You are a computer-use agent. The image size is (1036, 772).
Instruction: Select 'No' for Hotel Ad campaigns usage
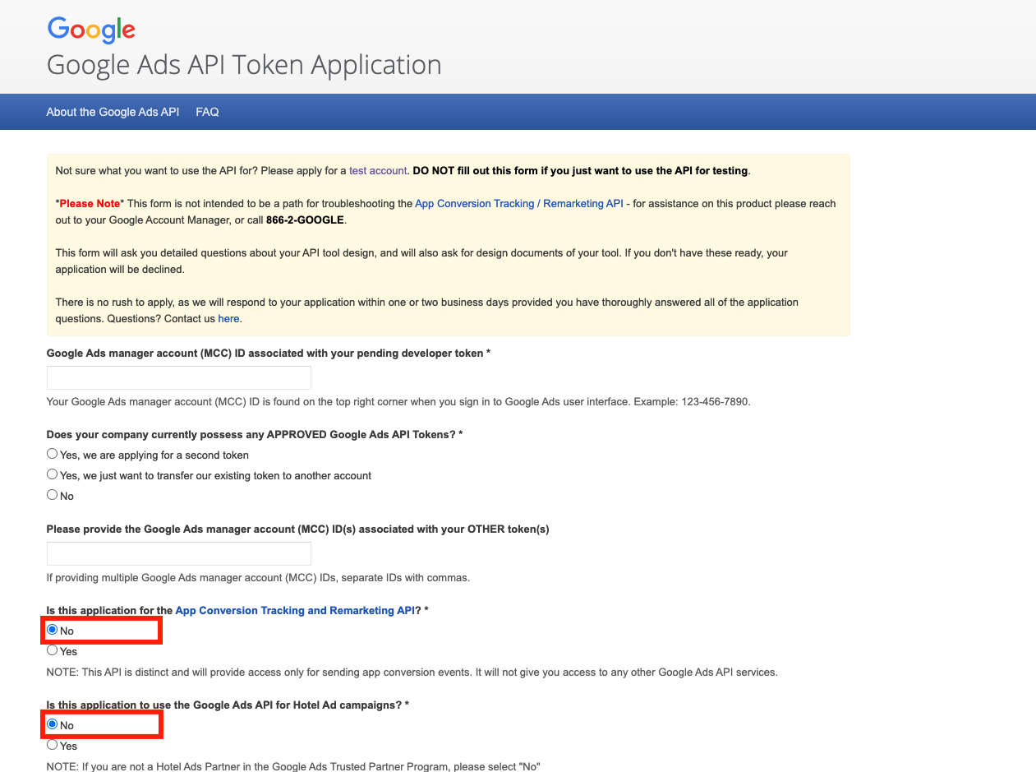pos(52,724)
